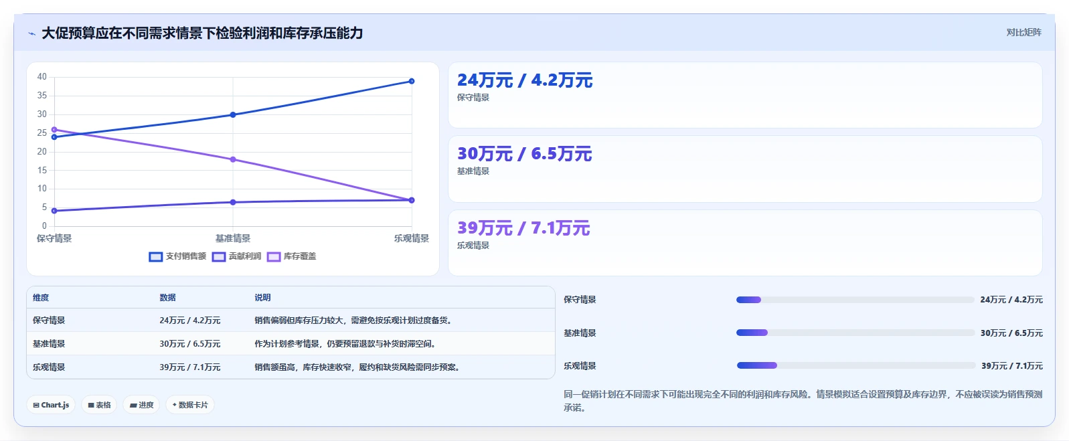Screen dimensions: 1069x441
Task: Open the 24万元 / 4.2万元 data card
Action: (x=745, y=95)
